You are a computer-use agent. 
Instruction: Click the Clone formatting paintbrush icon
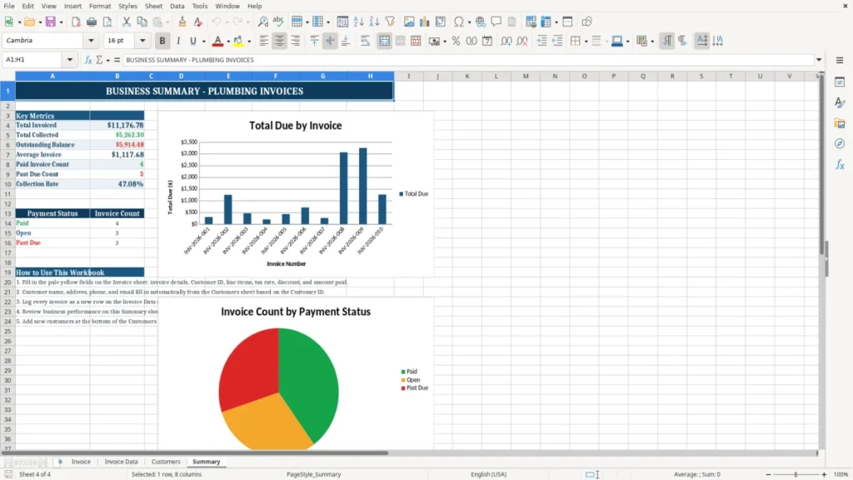(x=182, y=22)
